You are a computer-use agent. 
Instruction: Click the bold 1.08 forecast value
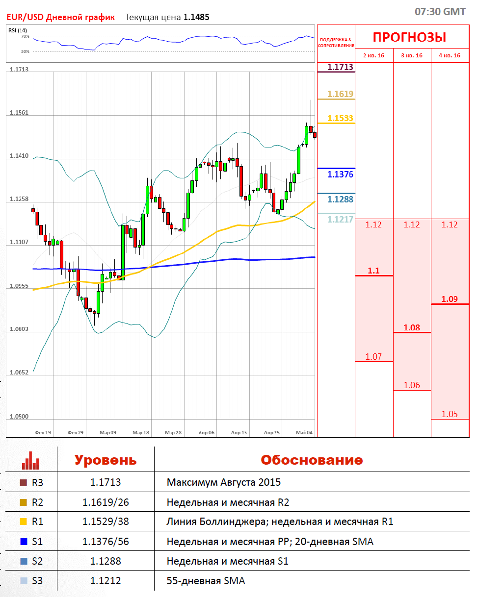pyautogui.click(x=412, y=327)
